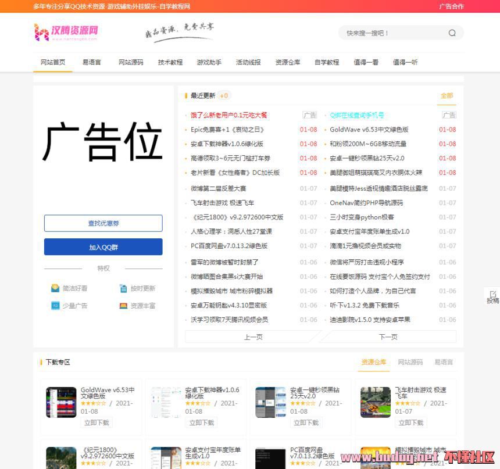Viewport: 500px width, 469px height.
Task: Click the 简洁好看 envelope icon
Action: tap(55, 288)
